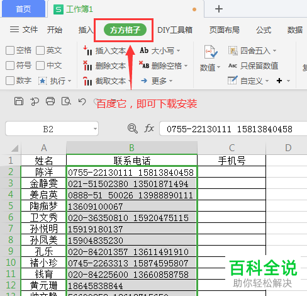Click the blue arrow More (更多) icon
Screen dimensions: 307x296
144,81
